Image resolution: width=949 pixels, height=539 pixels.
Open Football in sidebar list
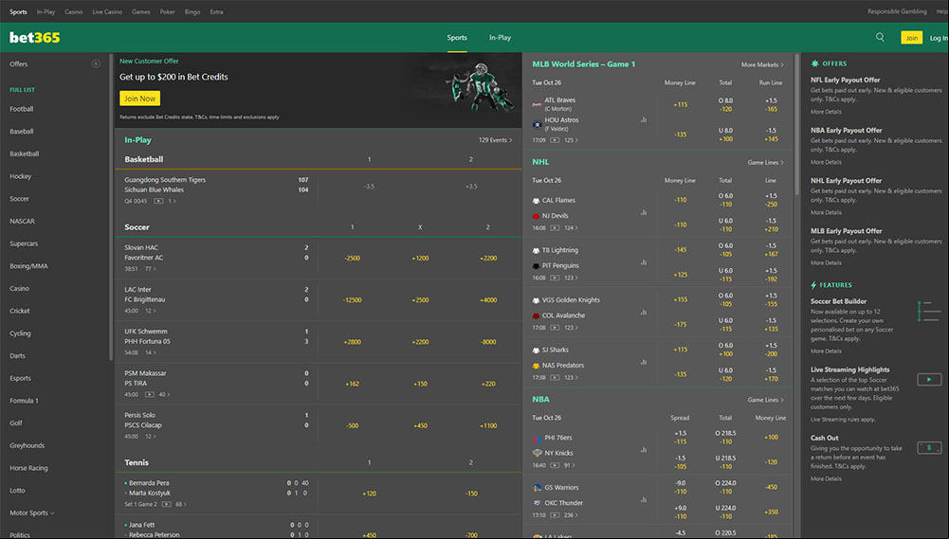22,109
